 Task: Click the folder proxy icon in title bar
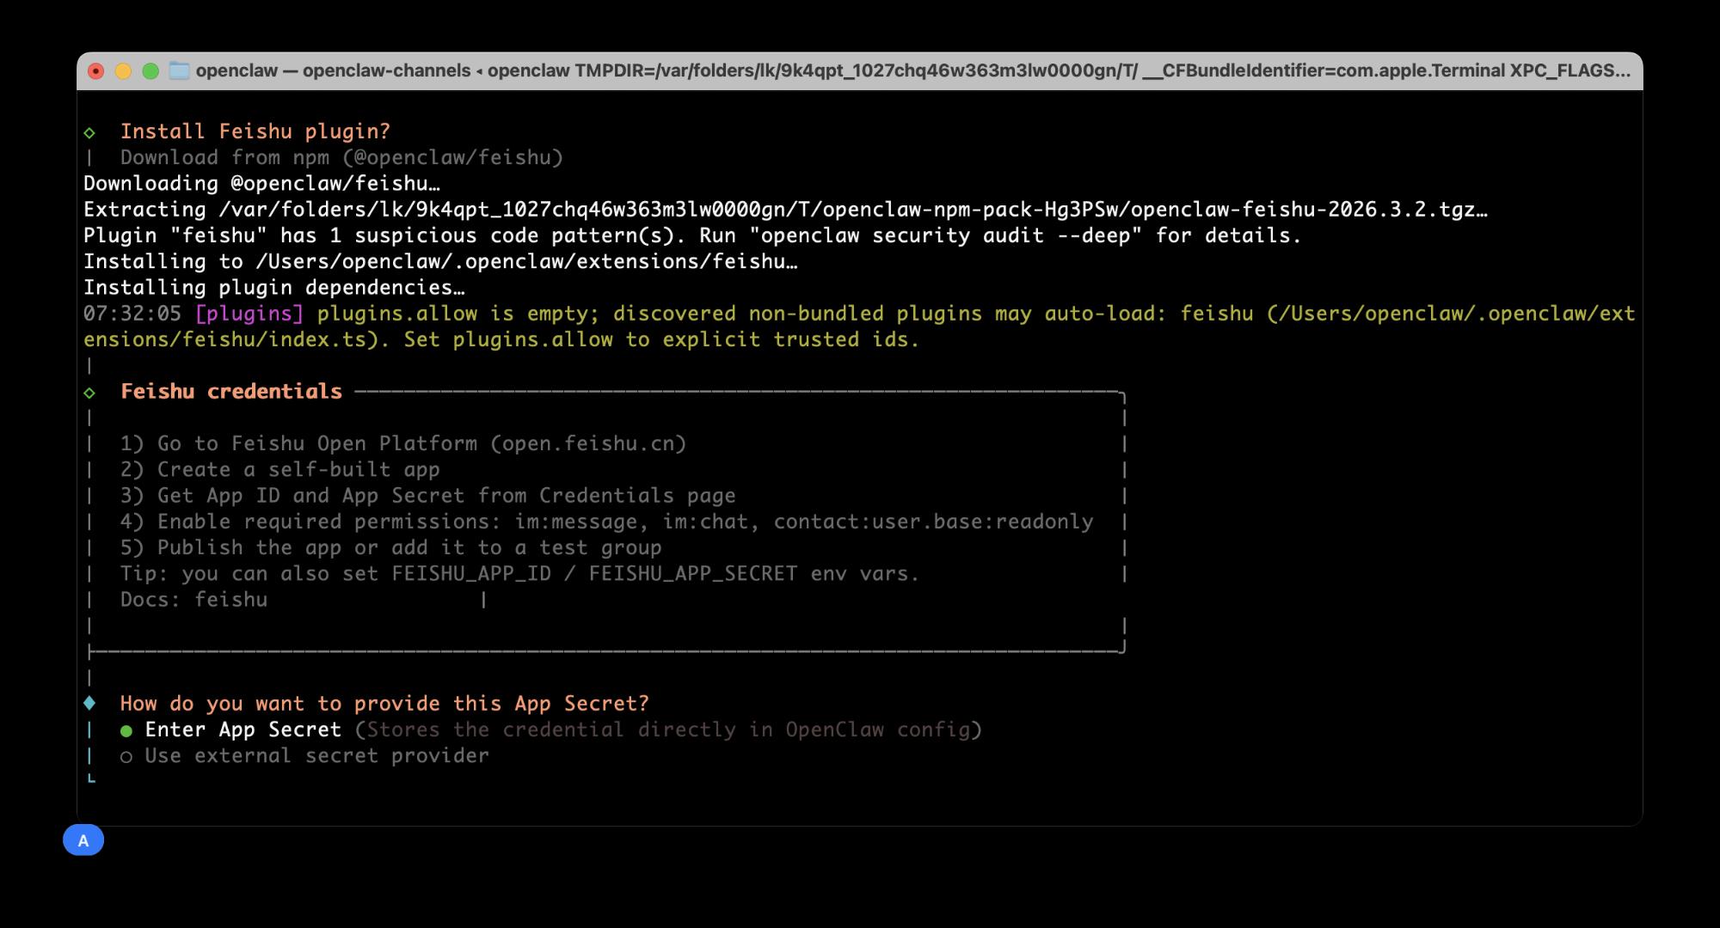coord(179,70)
